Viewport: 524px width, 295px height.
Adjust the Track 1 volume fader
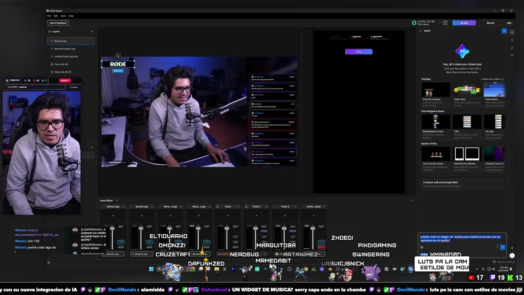[255, 228]
